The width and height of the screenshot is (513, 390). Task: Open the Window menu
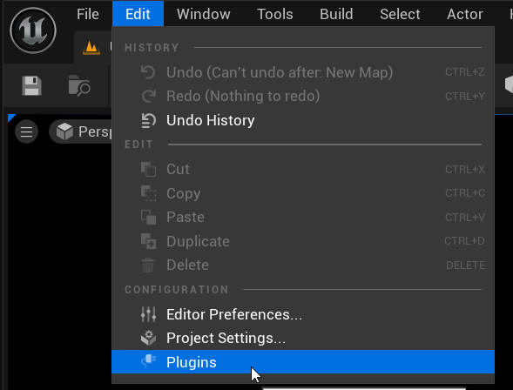pos(204,14)
